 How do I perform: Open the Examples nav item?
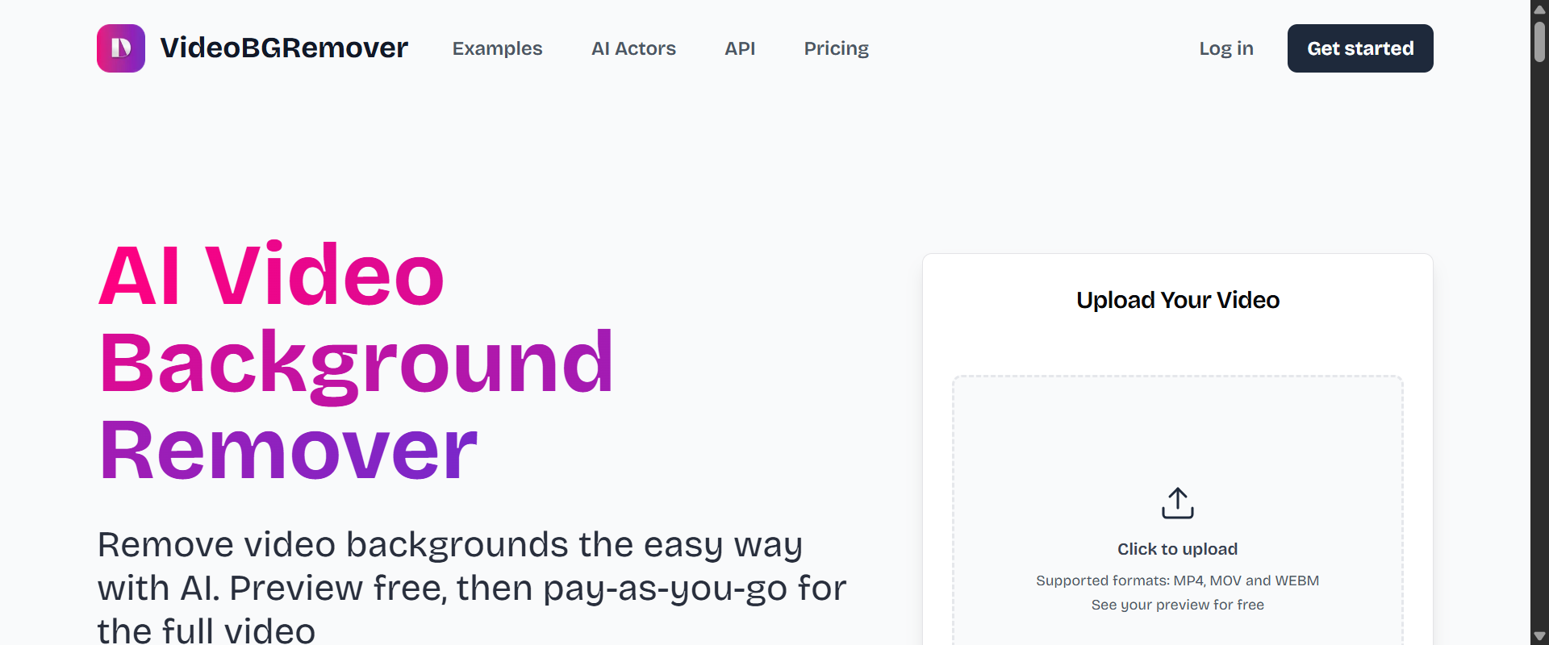click(x=497, y=48)
